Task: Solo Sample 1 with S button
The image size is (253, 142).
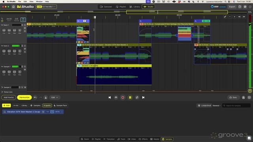Action: [x=25, y=67]
